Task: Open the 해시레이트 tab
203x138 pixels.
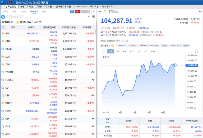Action: pos(107,7)
